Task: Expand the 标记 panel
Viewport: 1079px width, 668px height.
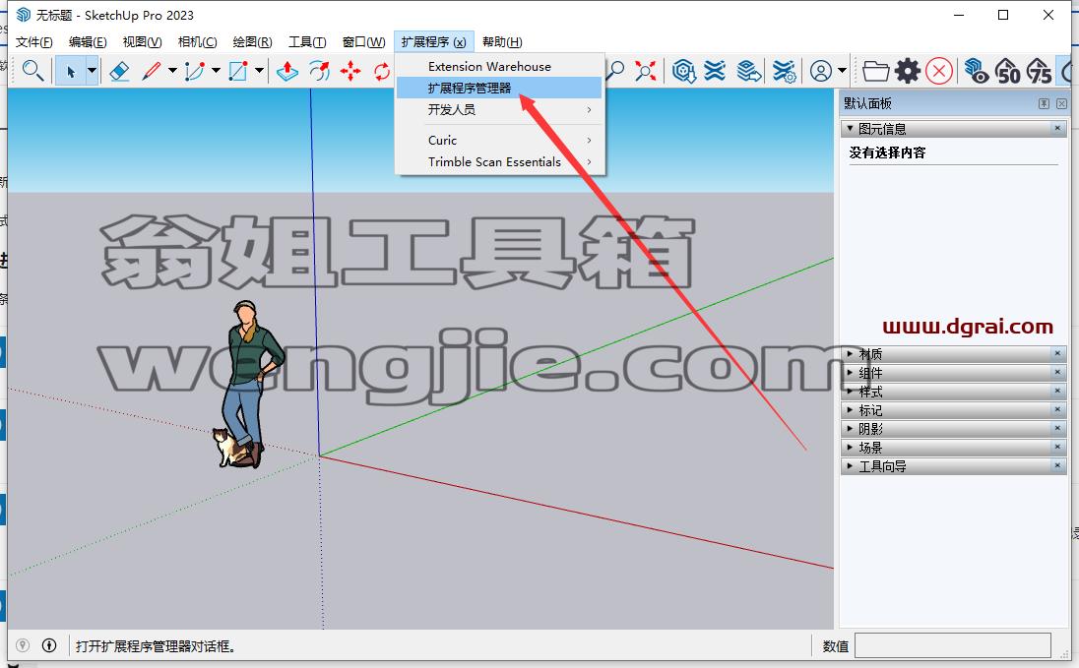Action: [x=850, y=409]
